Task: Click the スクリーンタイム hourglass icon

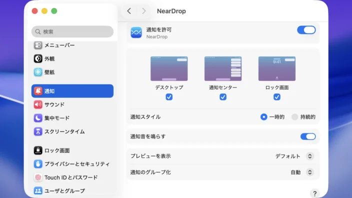Action: tap(38, 131)
